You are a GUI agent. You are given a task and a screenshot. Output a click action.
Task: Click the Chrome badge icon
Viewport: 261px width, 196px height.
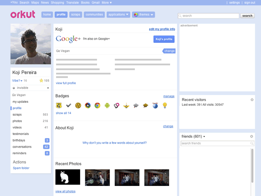click(x=97, y=105)
